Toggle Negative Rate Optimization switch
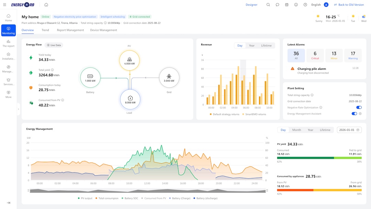This screenshot has height=209, width=371. pyautogui.click(x=359, y=108)
